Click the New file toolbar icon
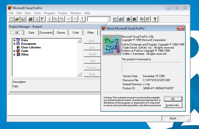The width and height of the screenshot is (199, 129). tap(11, 19)
